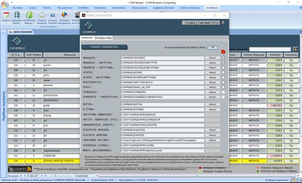Select the Διαδρομές tab
This screenshot has width=302, height=183.
pyautogui.click(x=87, y=38)
